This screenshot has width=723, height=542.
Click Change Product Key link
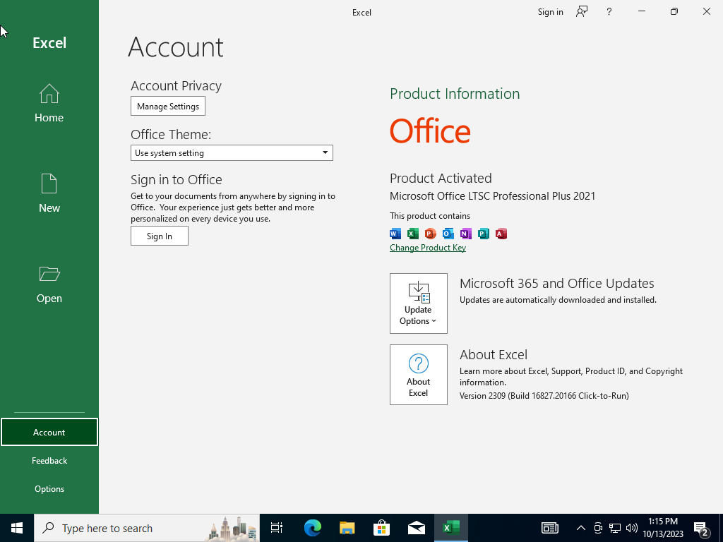pyautogui.click(x=427, y=248)
